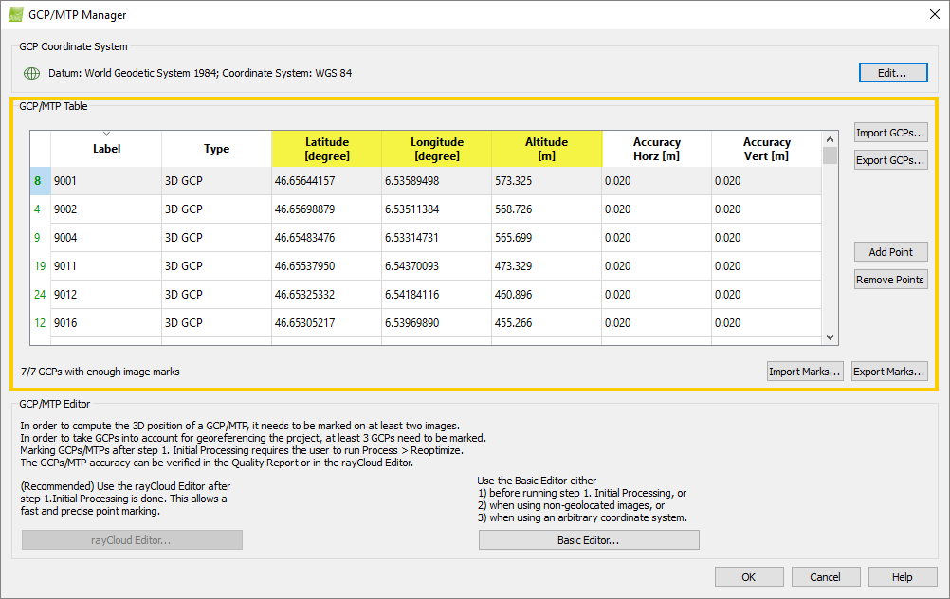The height and width of the screenshot is (599, 950).
Task: Add a new point to table
Action: 890,252
